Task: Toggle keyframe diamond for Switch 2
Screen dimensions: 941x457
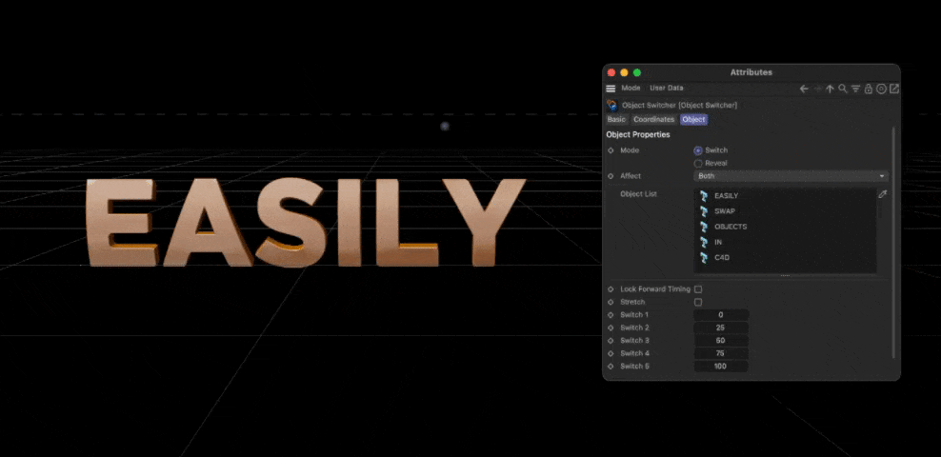Action: (x=611, y=328)
